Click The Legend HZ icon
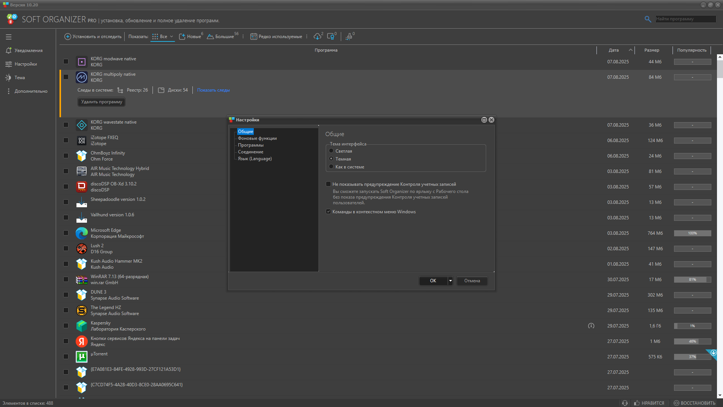The image size is (723, 407). [82, 311]
